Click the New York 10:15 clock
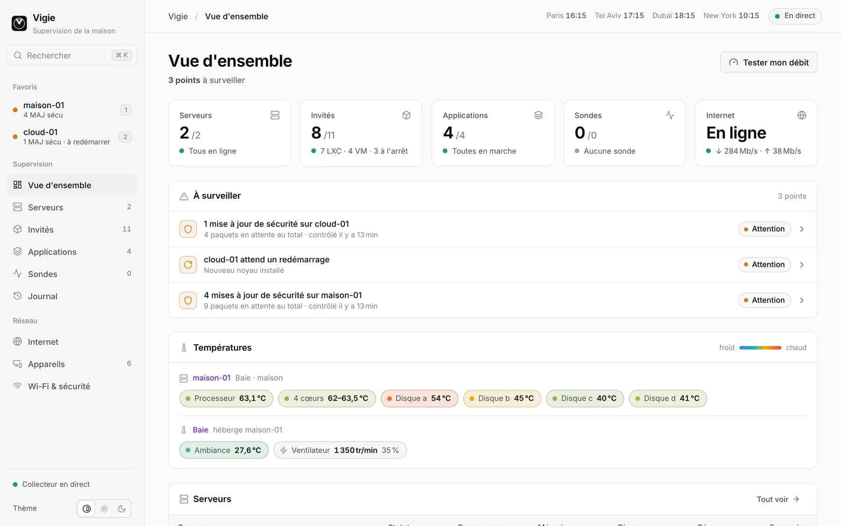 pos(731,16)
